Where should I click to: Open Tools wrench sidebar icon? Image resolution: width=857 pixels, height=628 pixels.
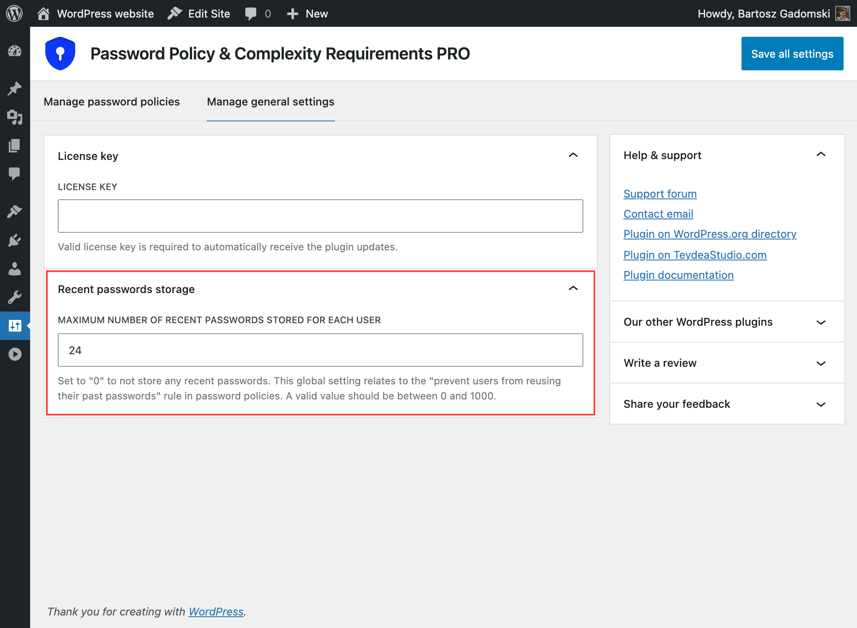[15, 297]
